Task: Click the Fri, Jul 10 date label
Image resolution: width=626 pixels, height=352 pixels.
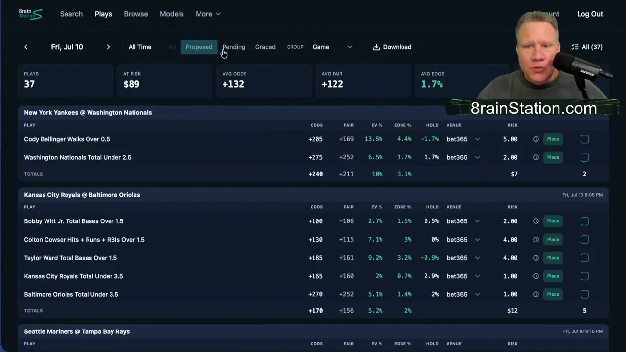Action: 67,47
